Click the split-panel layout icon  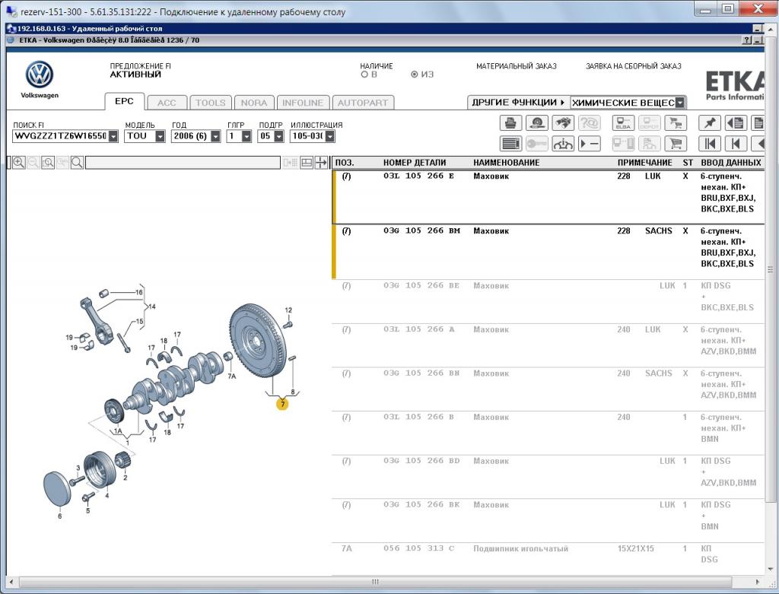pos(307,163)
